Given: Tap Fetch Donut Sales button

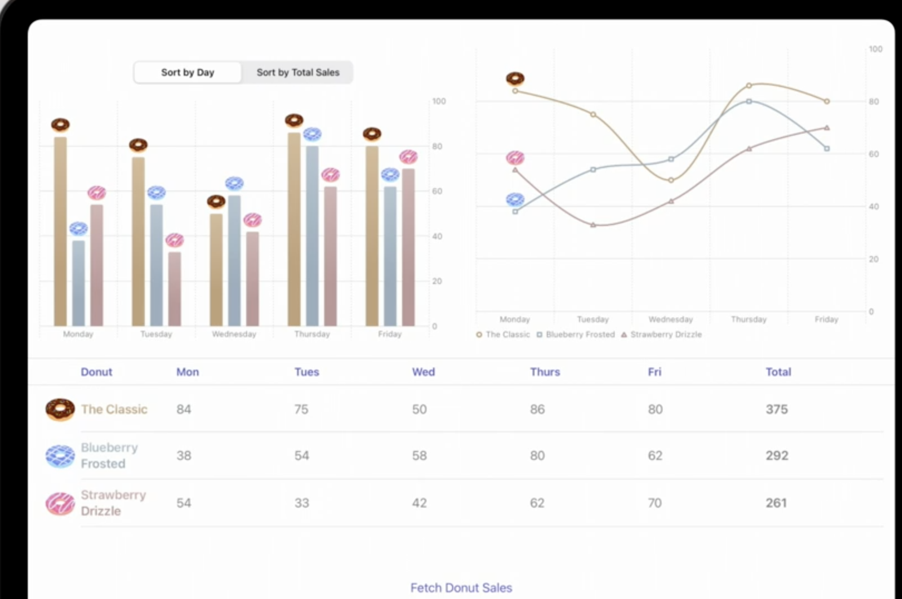Looking at the screenshot, I should coord(461,588).
